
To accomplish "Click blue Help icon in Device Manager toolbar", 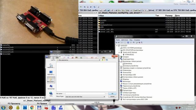I will tap(128, 42).
